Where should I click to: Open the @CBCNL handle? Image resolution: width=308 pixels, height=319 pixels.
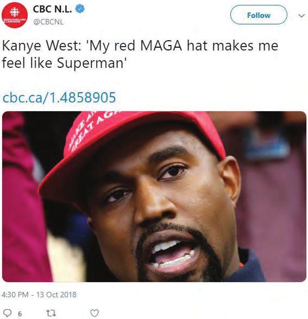click(x=48, y=22)
